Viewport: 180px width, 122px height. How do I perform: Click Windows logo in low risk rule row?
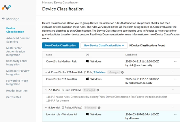click(x=87, y=114)
